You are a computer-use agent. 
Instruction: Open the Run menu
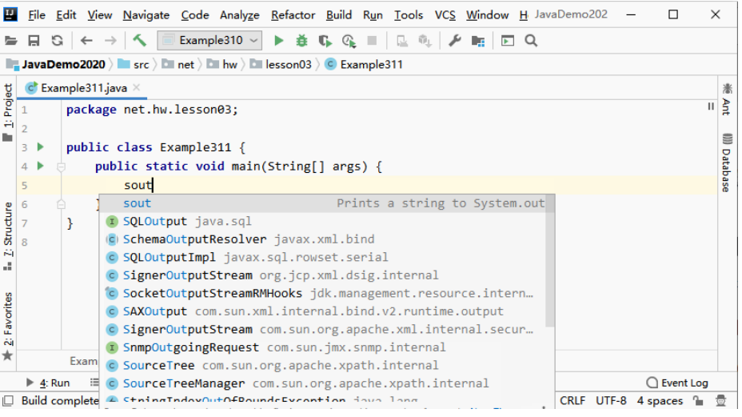(x=373, y=15)
